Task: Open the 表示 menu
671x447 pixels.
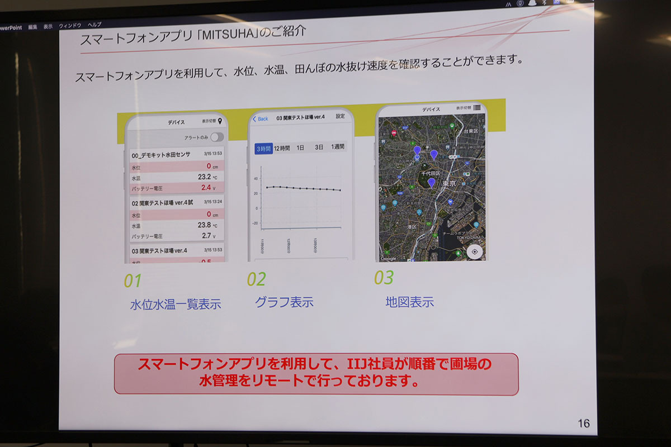Action: [x=48, y=26]
